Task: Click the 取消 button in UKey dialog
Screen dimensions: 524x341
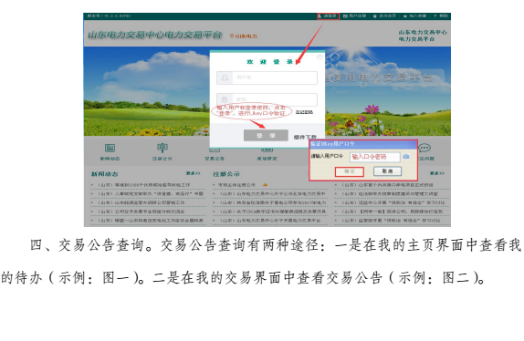Action: [x=387, y=171]
